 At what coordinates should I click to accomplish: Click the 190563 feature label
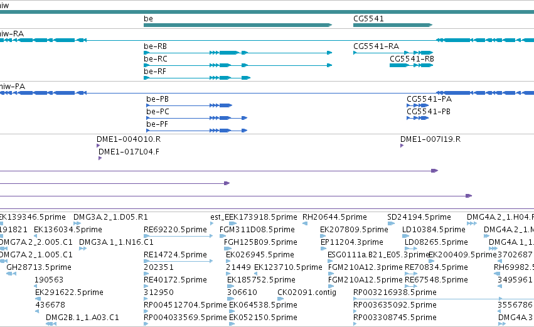(49, 280)
